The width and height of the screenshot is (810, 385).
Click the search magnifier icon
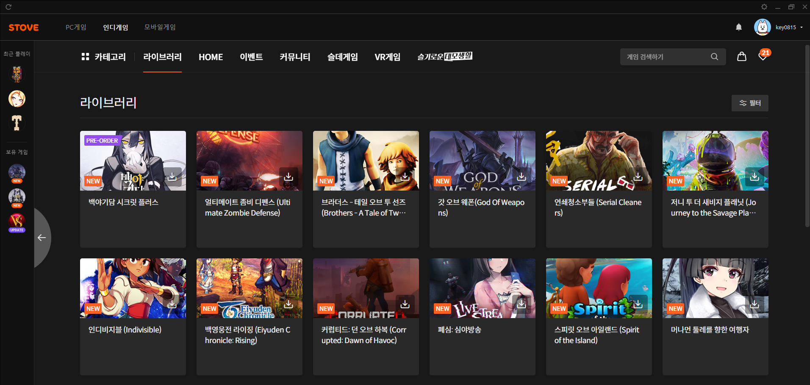(x=714, y=57)
